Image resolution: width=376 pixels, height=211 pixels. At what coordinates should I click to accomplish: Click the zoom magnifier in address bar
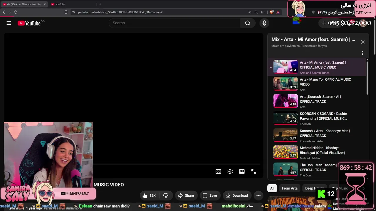[256, 12]
